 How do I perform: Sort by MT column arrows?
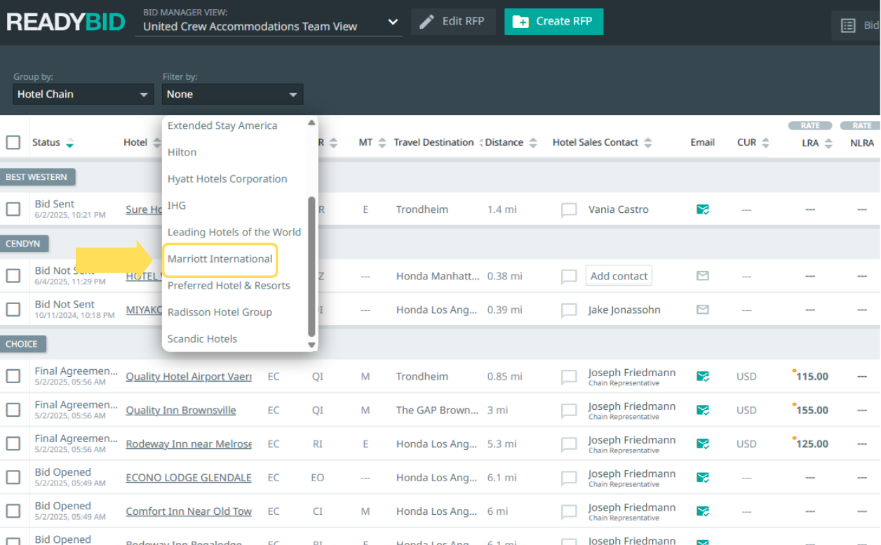[x=382, y=143]
